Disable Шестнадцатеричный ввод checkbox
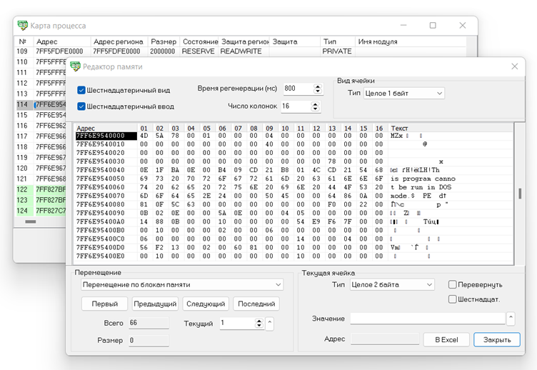This screenshot has height=370, width=537. pyautogui.click(x=81, y=106)
